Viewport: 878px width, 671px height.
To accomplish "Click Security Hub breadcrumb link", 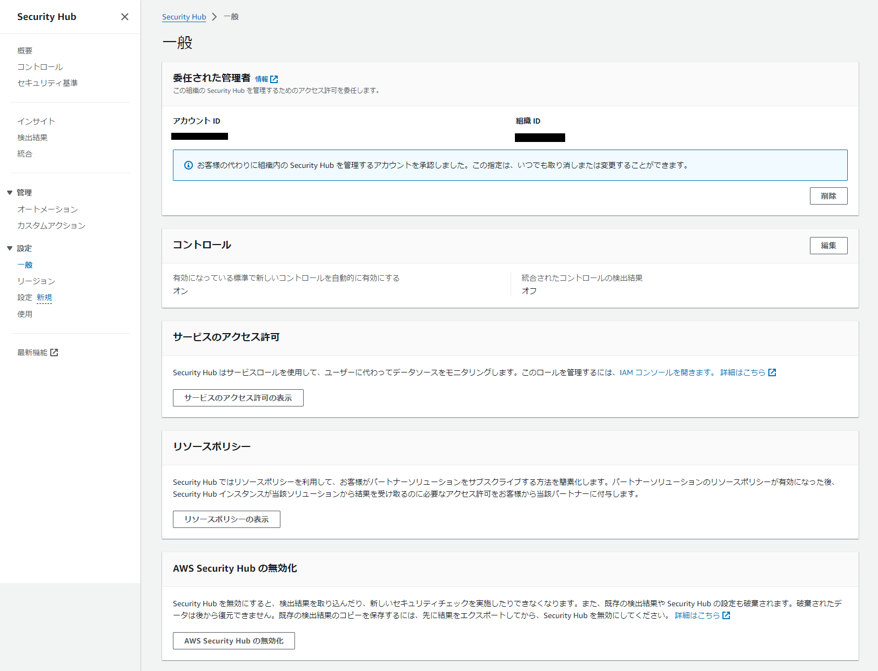I will point(184,17).
